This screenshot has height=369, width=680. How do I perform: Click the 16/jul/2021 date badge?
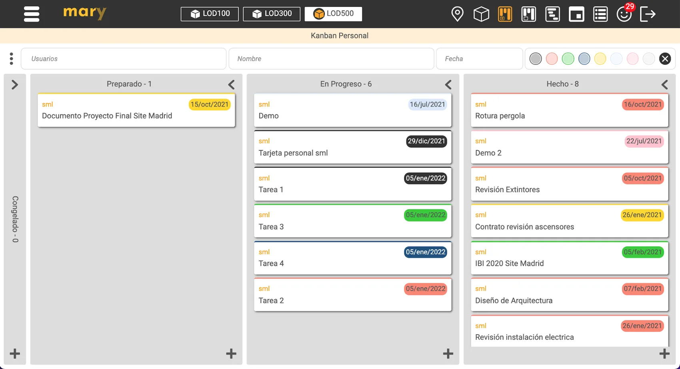point(427,104)
